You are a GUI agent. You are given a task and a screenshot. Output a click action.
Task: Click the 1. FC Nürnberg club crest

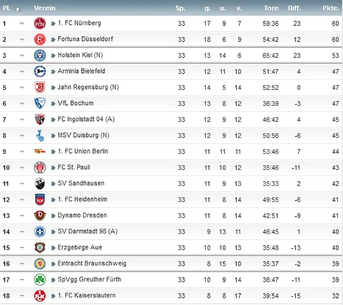coord(39,24)
